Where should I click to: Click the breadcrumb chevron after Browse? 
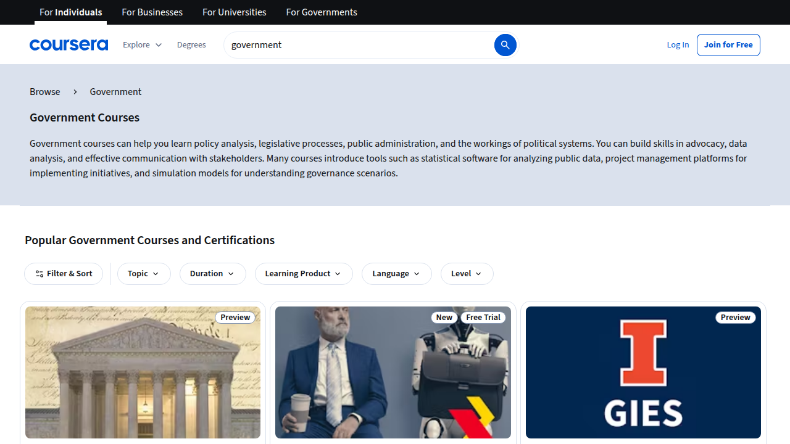pos(75,91)
